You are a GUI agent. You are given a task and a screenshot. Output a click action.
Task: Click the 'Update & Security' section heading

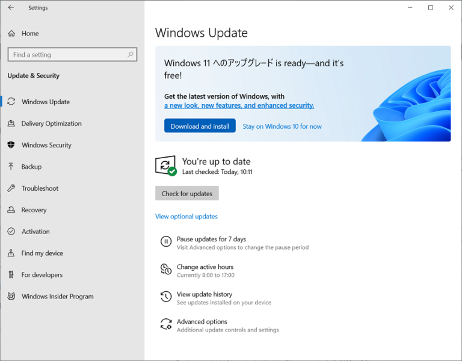click(x=34, y=75)
